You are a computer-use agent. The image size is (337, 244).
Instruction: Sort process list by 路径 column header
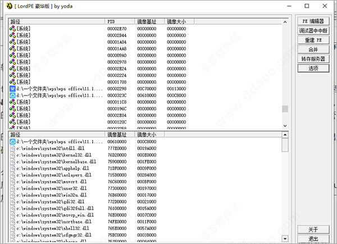pyautogui.click(x=57, y=21)
